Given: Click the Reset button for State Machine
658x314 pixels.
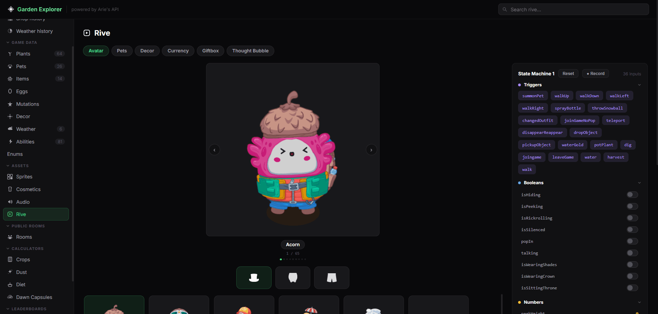Looking at the screenshot, I should (x=568, y=74).
